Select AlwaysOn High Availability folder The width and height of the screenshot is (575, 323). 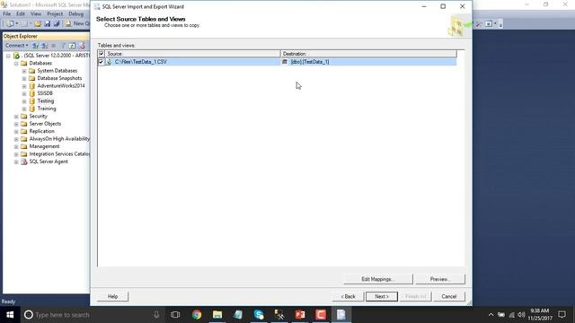click(59, 139)
